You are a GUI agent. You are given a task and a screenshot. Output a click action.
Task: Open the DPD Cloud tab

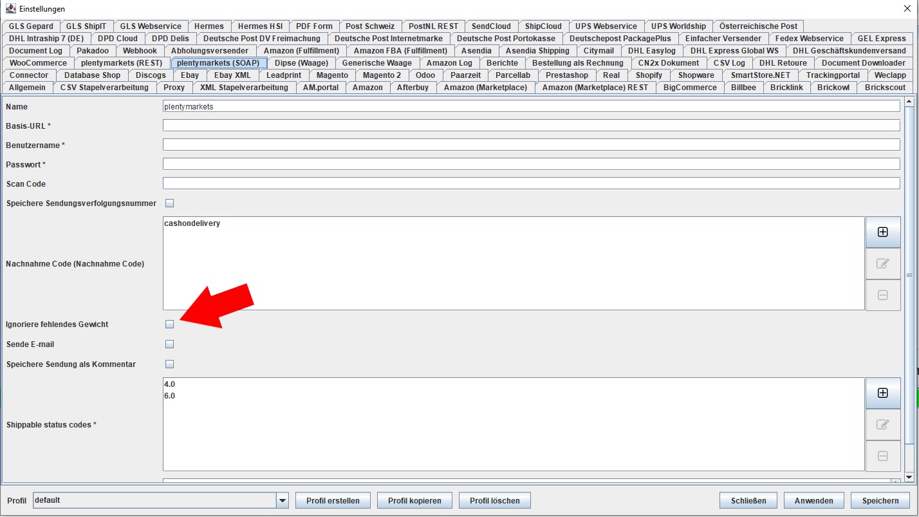118,39
